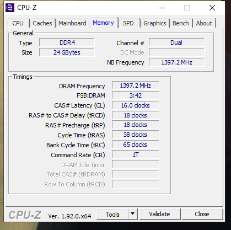Go to the About tab

coord(204,23)
